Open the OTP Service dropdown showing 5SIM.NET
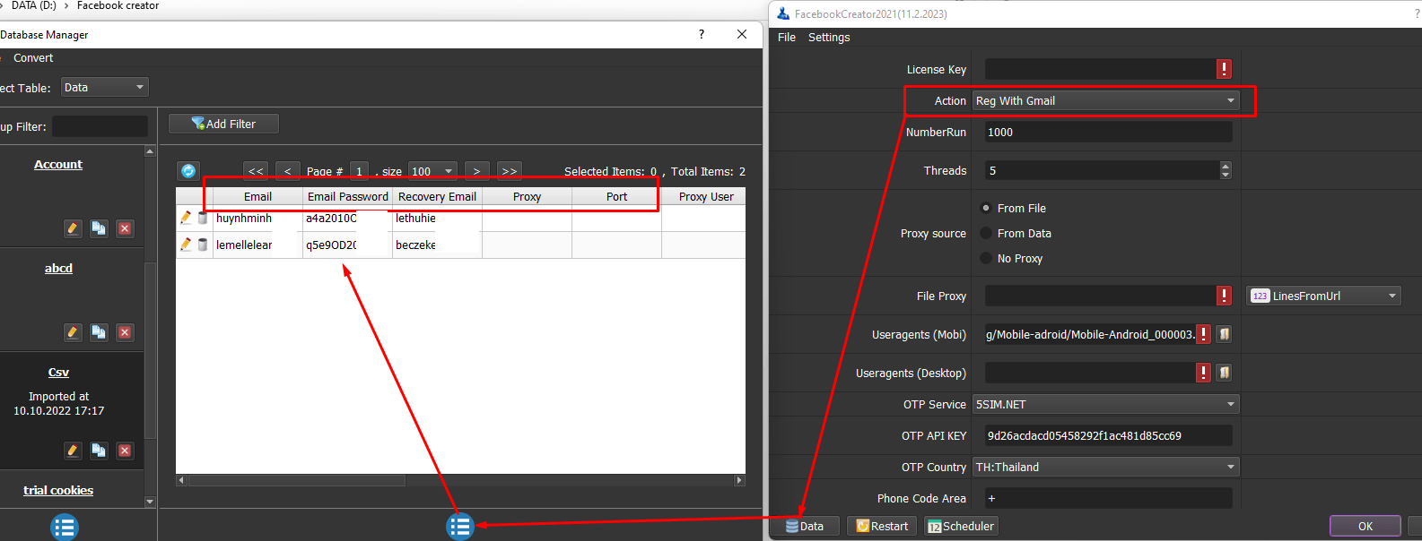 pyautogui.click(x=1105, y=404)
